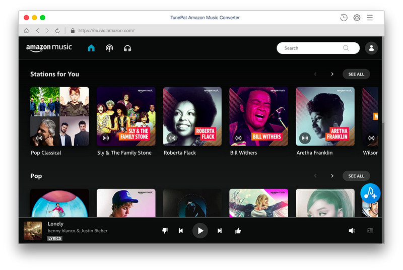Click the Aretha Franklin label text

pos(314,153)
